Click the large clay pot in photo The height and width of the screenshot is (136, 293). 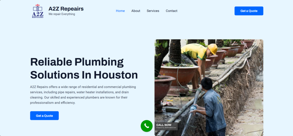click(179, 76)
